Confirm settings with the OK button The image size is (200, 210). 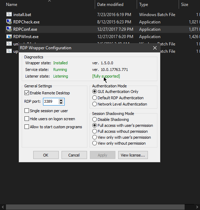point(46,155)
